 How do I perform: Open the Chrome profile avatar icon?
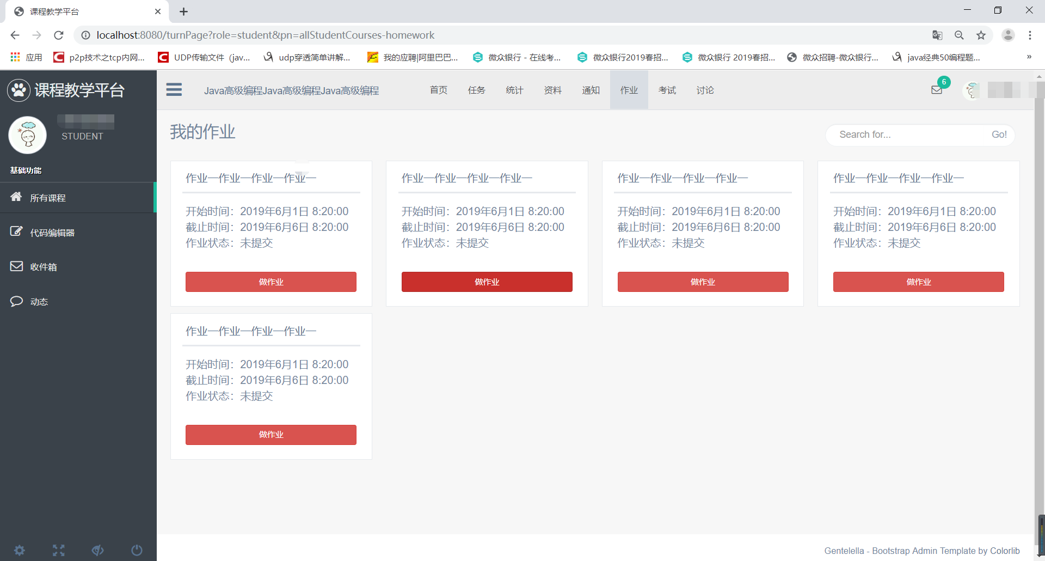point(1008,35)
